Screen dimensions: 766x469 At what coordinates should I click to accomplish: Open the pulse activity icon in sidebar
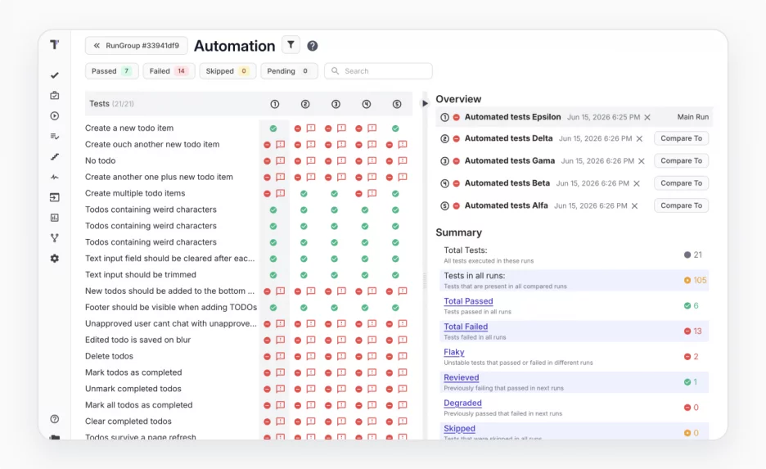point(55,177)
